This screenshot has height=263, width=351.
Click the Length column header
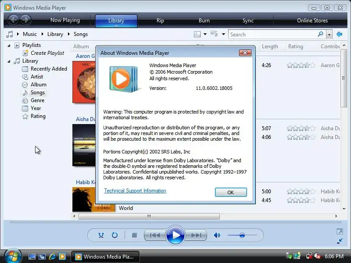(270, 46)
